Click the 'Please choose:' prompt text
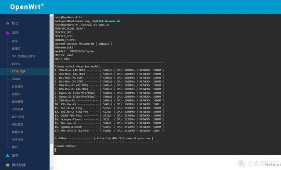Viewport: 281px width, 170px height. 65,146
